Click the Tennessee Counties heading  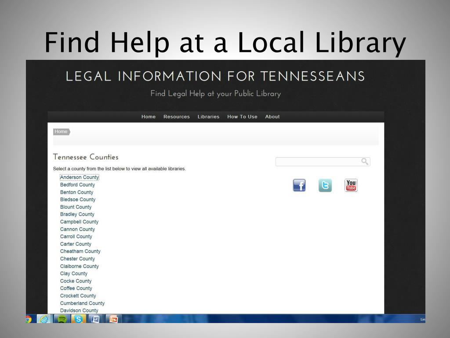86,157
